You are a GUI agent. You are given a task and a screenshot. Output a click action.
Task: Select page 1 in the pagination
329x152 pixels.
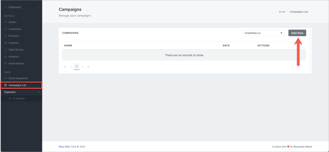[76, 67]
